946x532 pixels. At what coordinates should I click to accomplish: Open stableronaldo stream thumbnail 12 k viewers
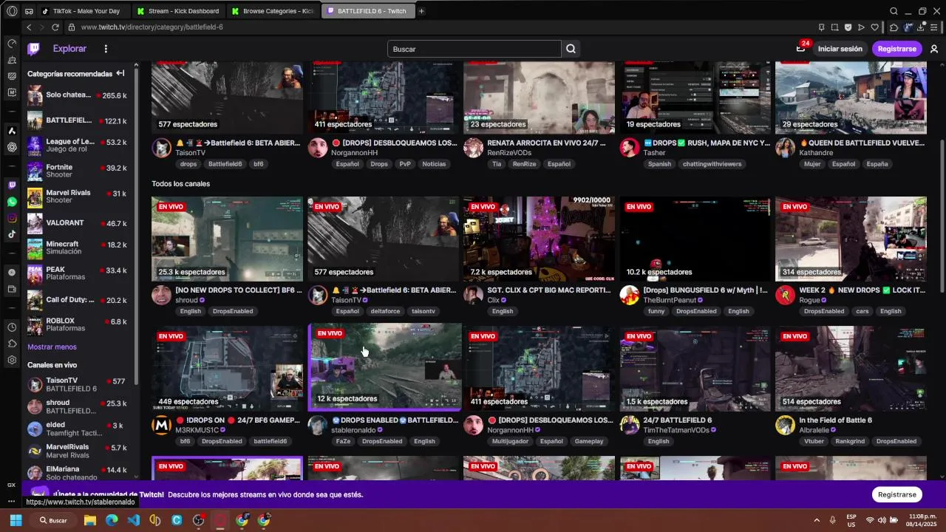coord(385,366)
